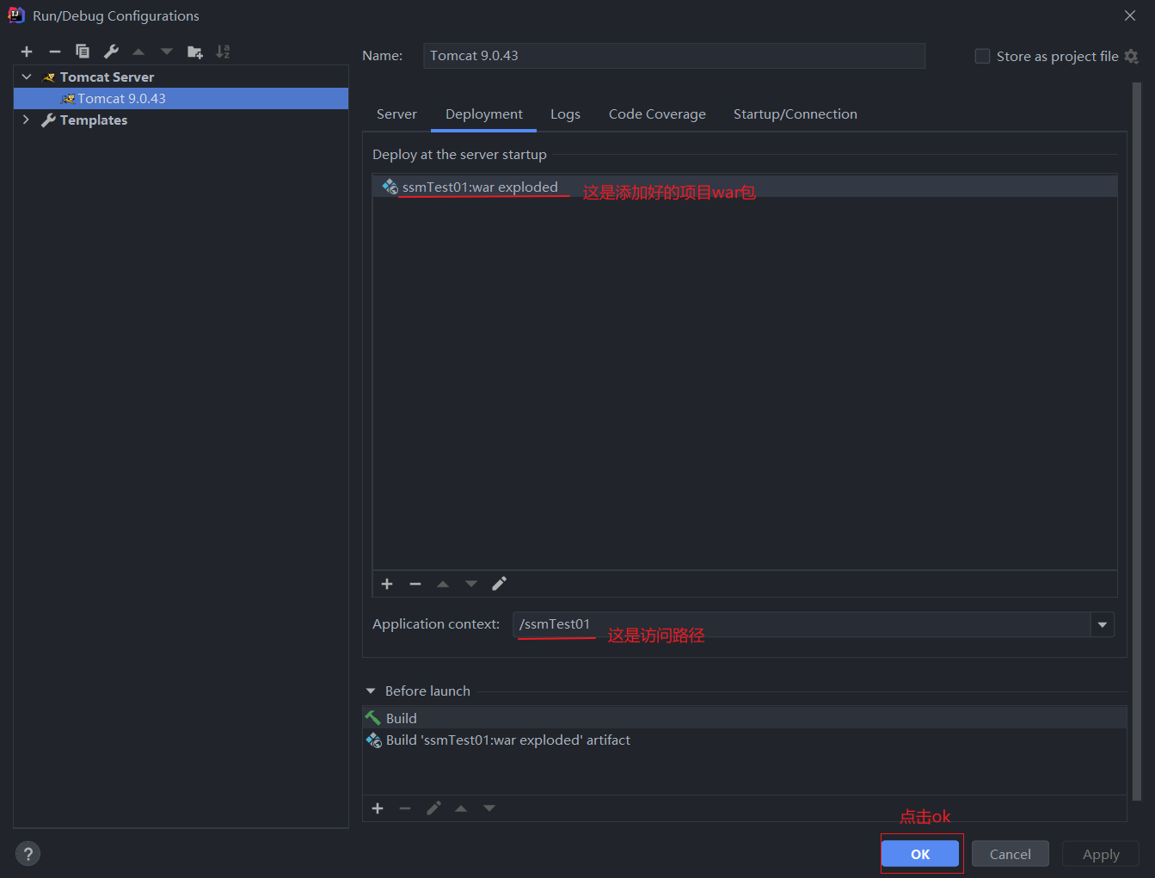Sort configurations alphabetically
Screen dimensions: 1155x878
pos(223,52)
